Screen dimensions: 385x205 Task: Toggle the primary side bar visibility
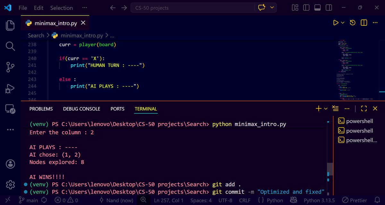point(306,8)
